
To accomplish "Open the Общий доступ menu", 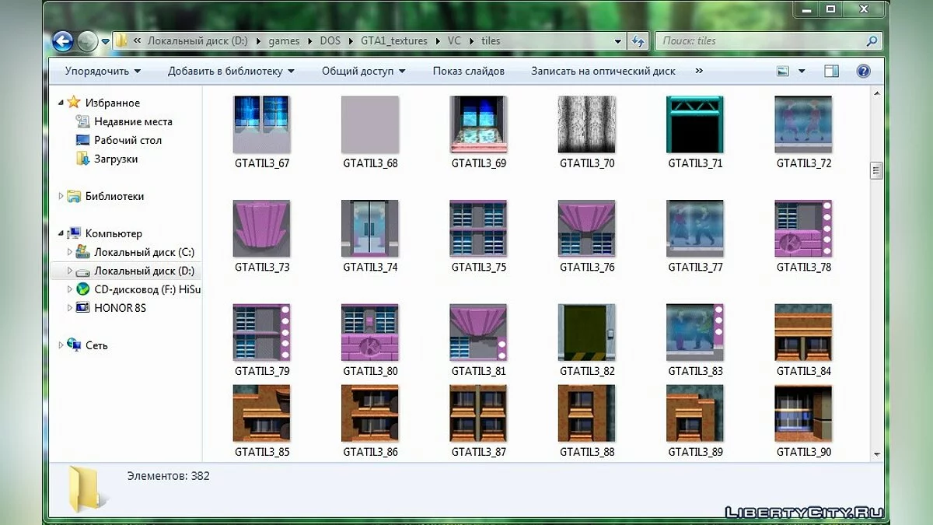I will 363,71.
